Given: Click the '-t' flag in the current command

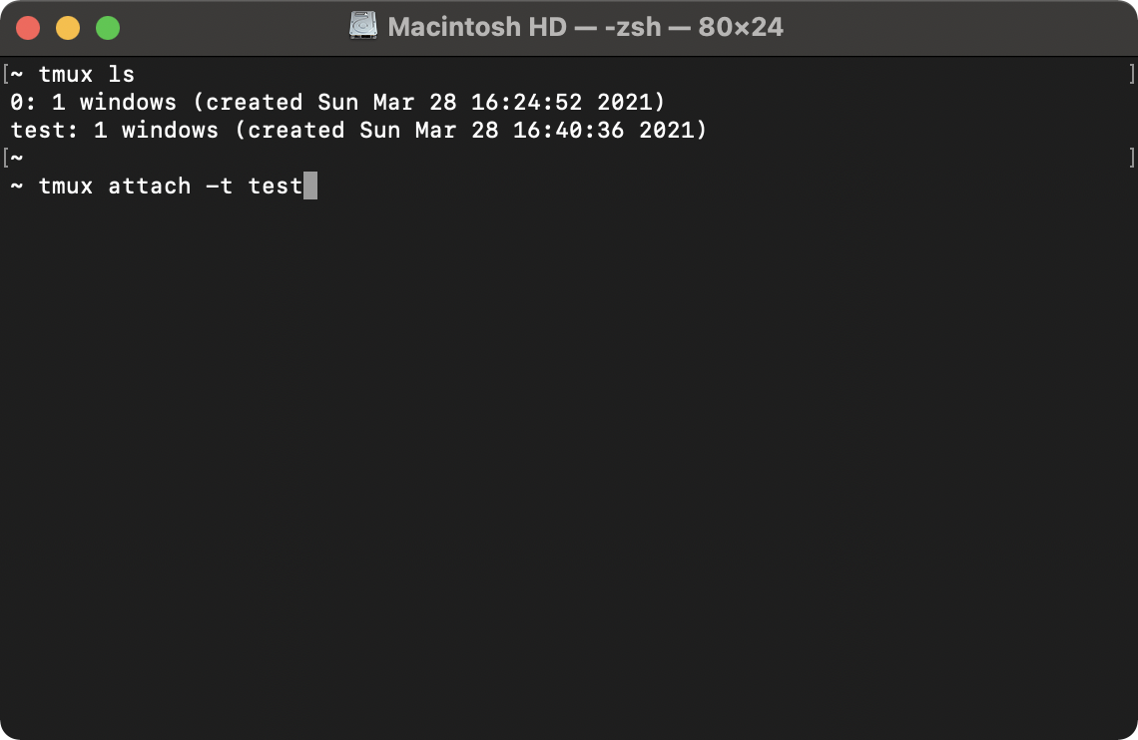Looking at the screenshot, I should (220, 186).
